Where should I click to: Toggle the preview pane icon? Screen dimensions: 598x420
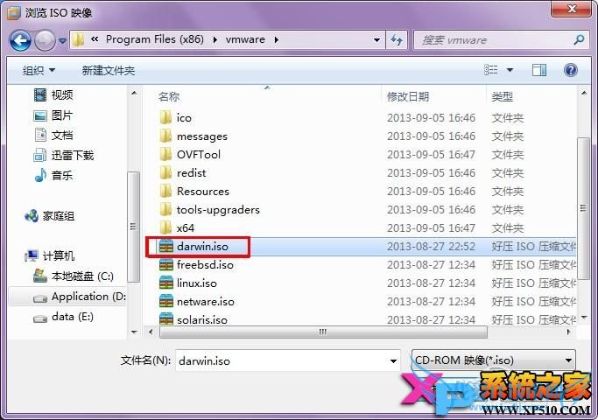538,70
